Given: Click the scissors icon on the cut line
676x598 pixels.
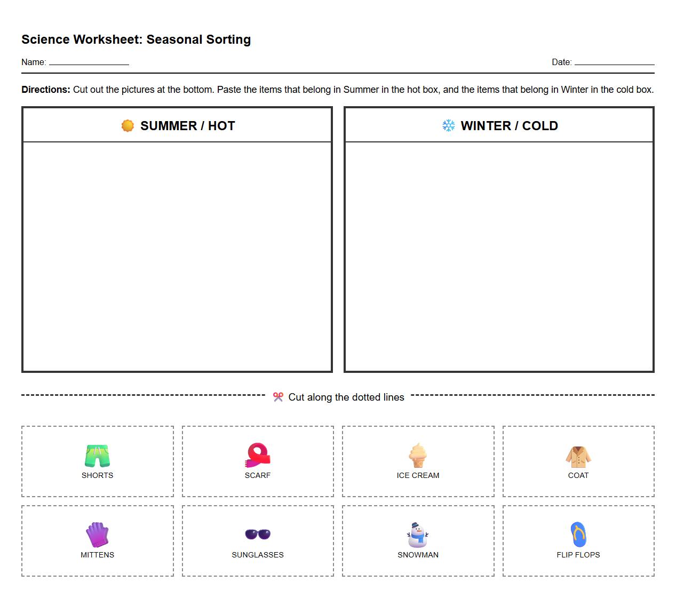Looking at the screenshot, I should 278,397.
